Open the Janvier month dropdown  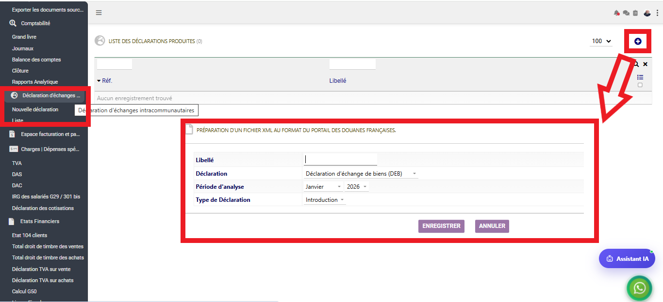click(x=323, y=187)
